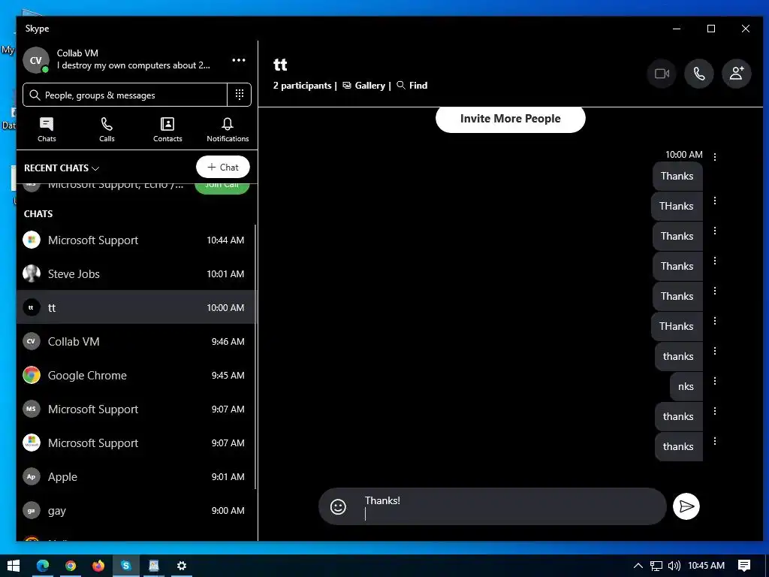Viewport: 769px width, 577px height.
Task: Click the taskbar clock showing 10:45 AM
Action: (706, 566)
